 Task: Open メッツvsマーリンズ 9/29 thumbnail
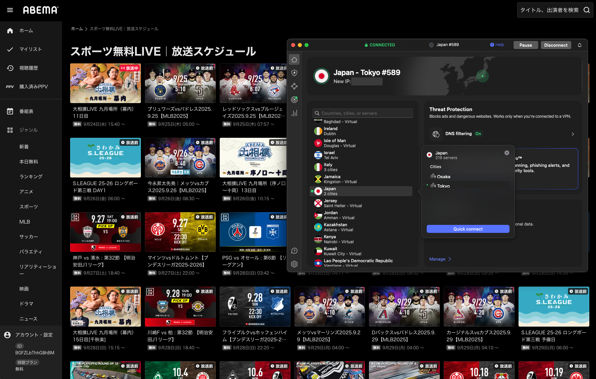[330, 307]
